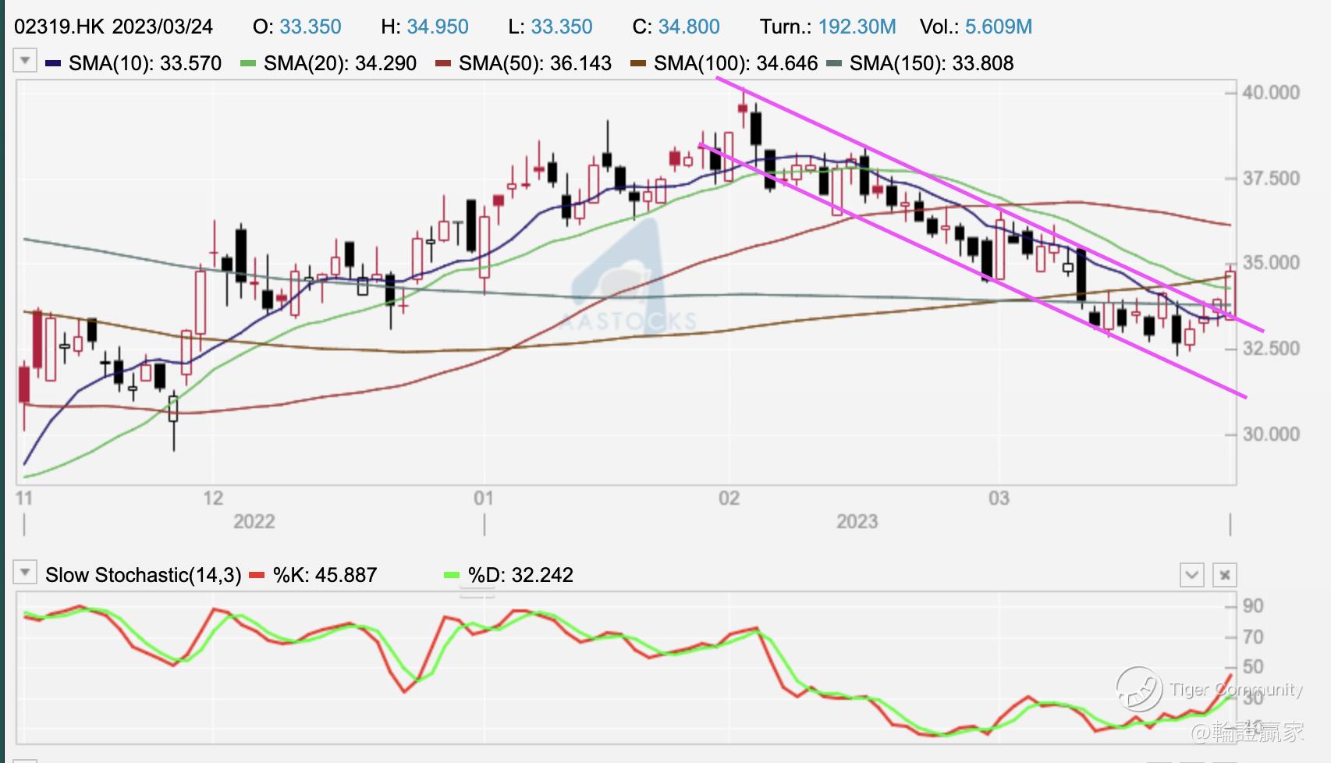Click the month 03 time axis label
This screenshot has width=1331, height=763.
[999, 499]
